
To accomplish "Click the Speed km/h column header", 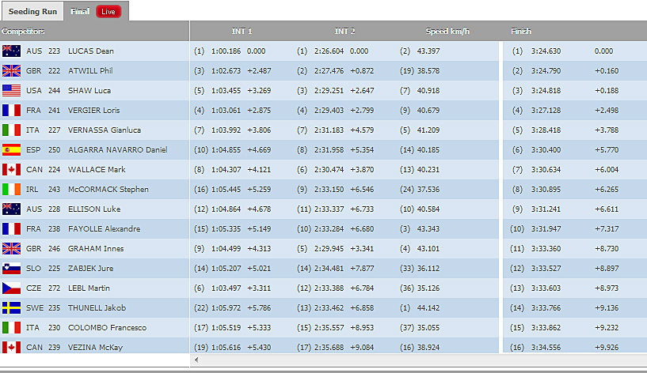I will click(448, 32).
